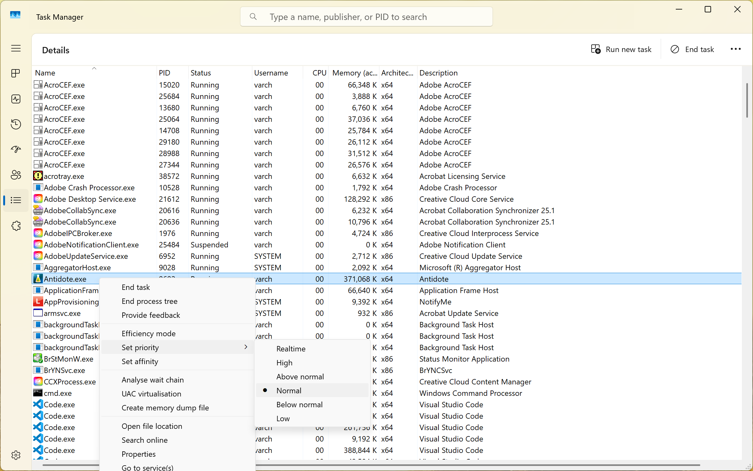Select Adobe Crash Processor.exe row
The image size is (753, 471).
[387, 187]
